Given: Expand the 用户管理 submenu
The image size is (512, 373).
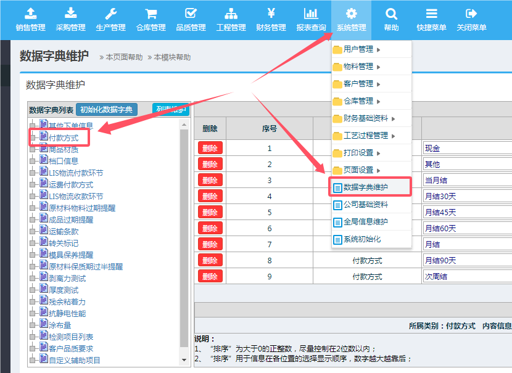Looking at the screenshot, I should click(x=361, y=49).
